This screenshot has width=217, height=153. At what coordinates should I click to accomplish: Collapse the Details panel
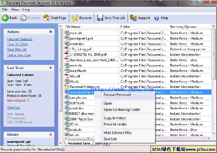click(x=51, y=134)
